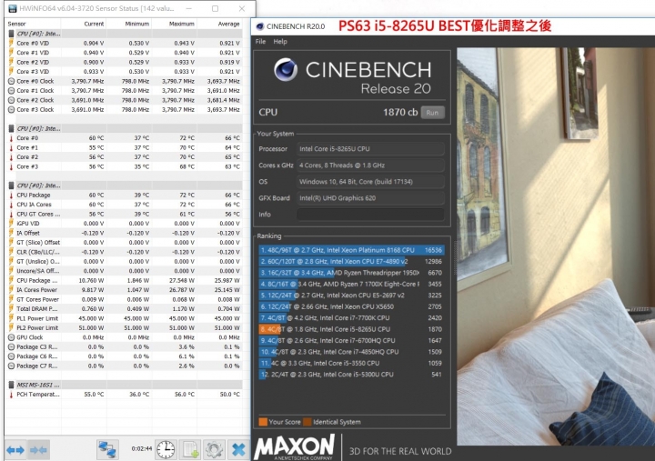Click the Current column header

pos(94,24)
